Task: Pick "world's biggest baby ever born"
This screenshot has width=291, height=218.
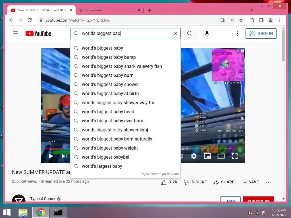Action: point(125,121)
